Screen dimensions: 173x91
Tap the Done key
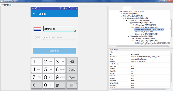(x=72, y=69)
